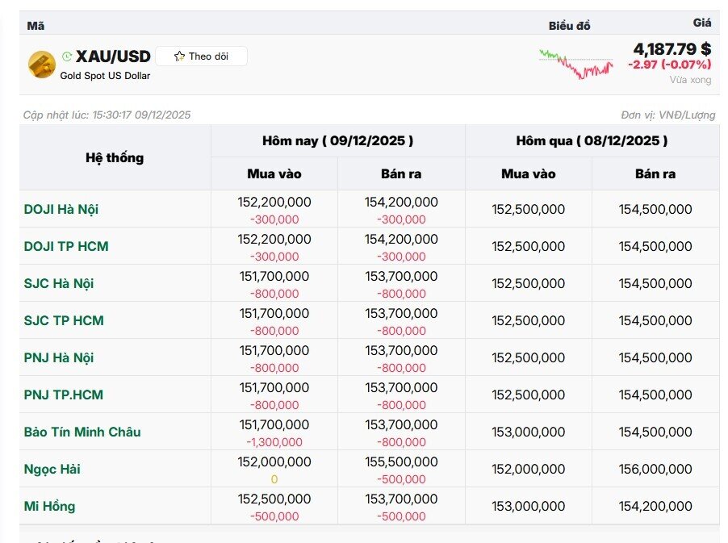728x543 pixels.
Task: Open the PNJ TP.HCM row link
Action: point(64,395)
